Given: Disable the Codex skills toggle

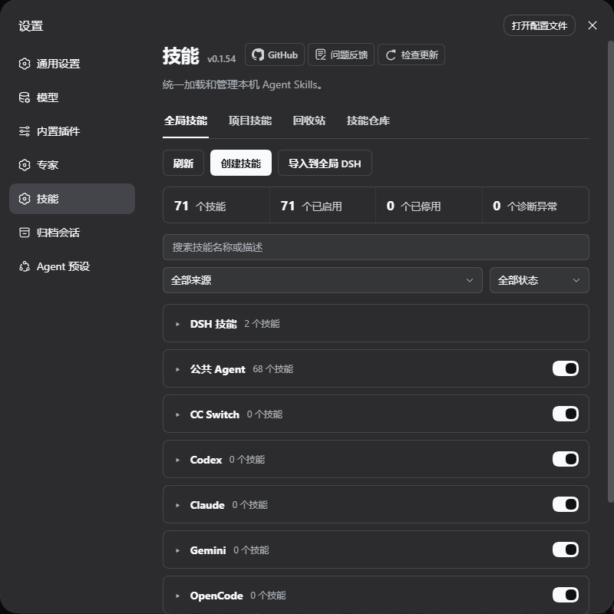Looking at the screenshot, I should tap(565, 459).
